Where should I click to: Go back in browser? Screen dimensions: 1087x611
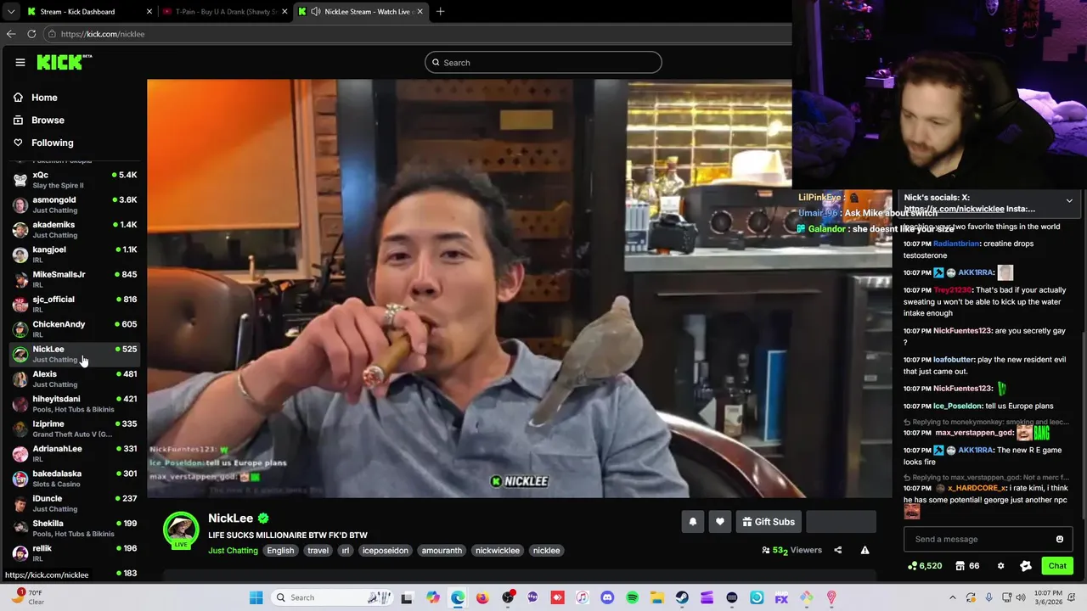tap(11, 34)
